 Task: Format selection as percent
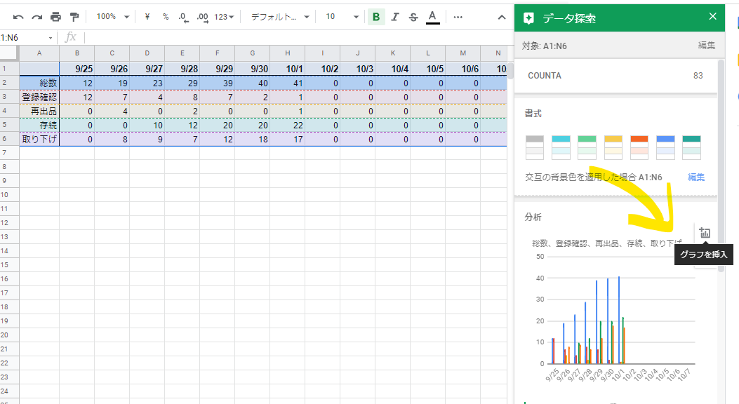tap(166, 17)
